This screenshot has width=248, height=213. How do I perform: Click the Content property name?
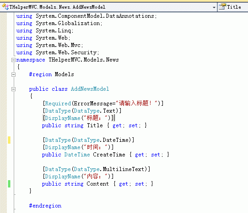pyautogui.click(x=97, y=184)
